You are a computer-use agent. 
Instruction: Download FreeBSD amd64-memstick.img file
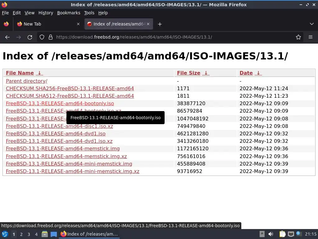(63, 148)
